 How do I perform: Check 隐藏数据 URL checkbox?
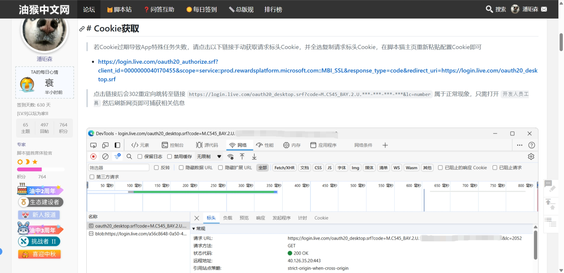coord(181,168)
